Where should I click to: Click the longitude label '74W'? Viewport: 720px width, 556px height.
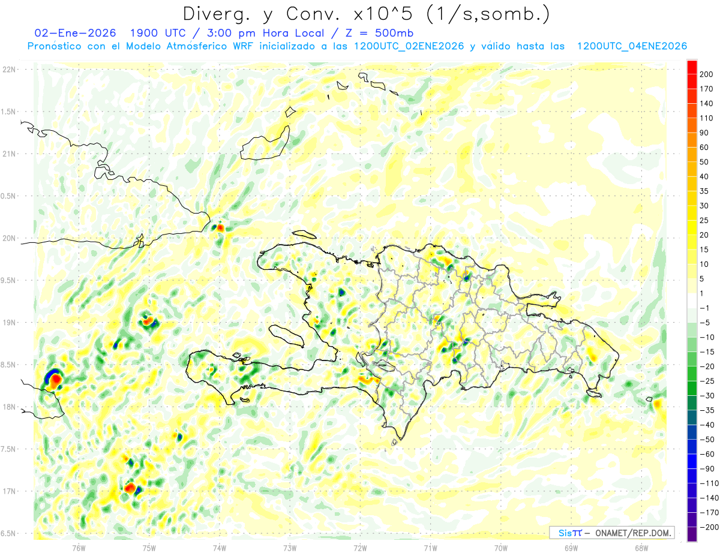tap(220, 547)
